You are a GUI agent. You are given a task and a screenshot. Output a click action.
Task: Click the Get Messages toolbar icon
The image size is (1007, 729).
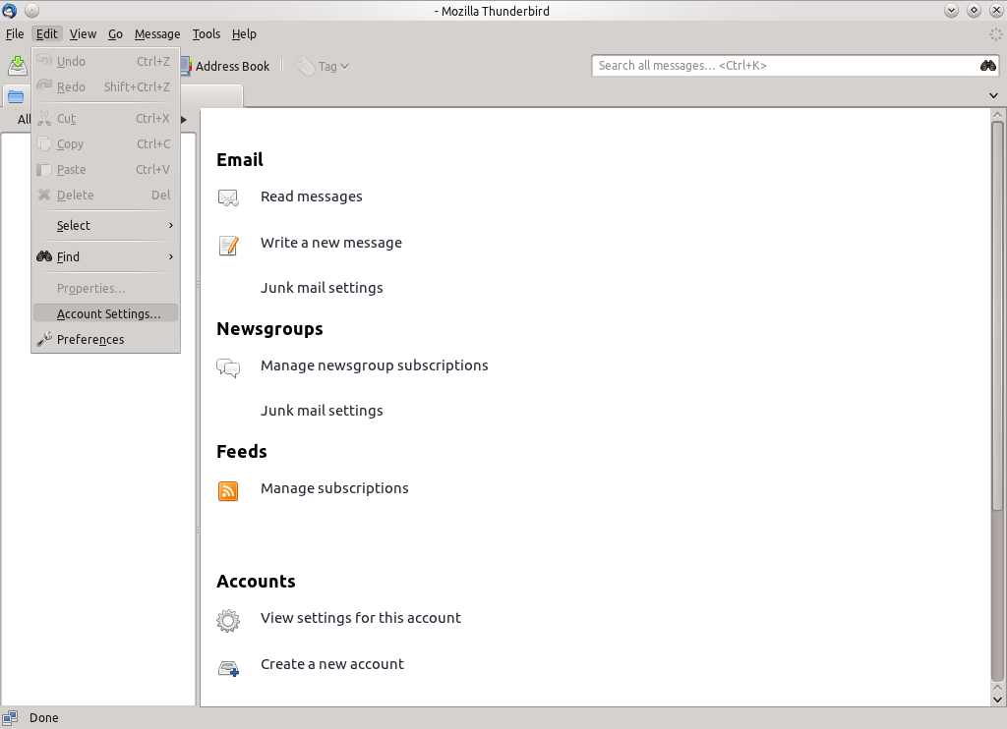coord(18,66)
